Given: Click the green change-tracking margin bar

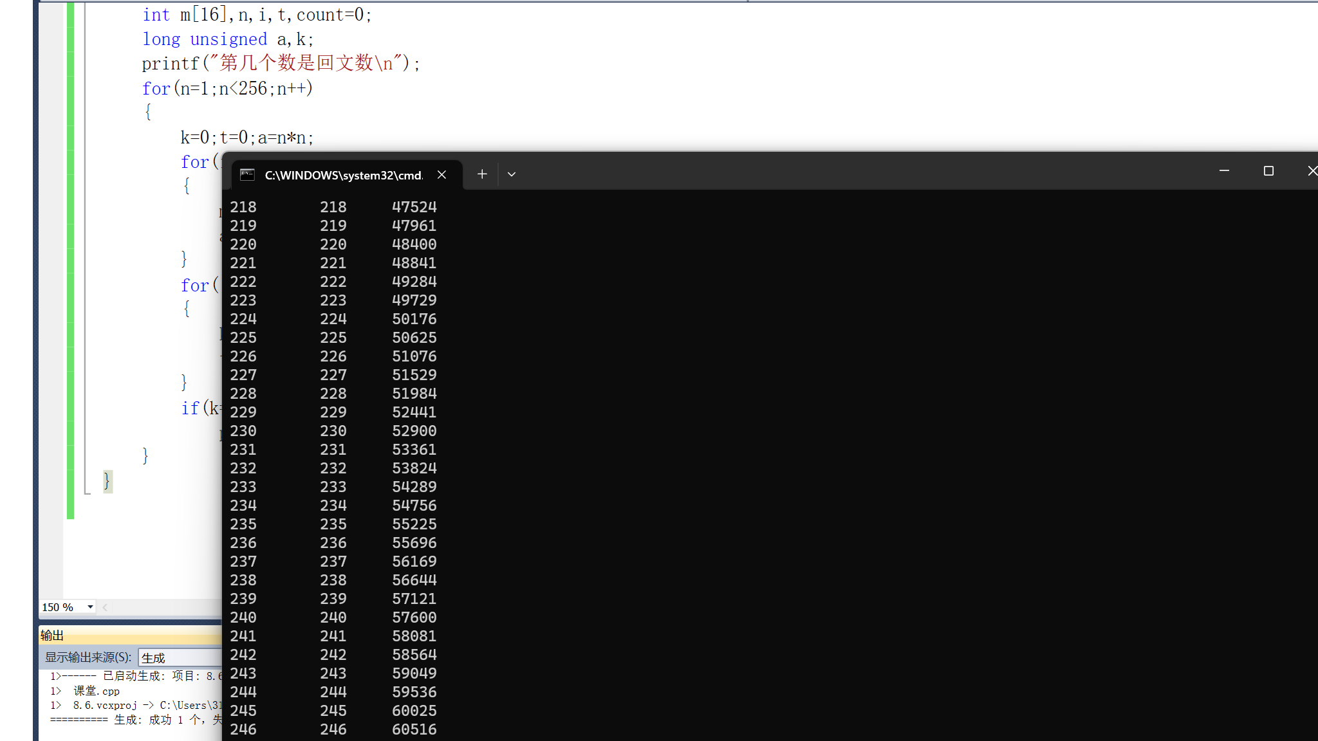Looking at the screenshot, I should (70, 257).
